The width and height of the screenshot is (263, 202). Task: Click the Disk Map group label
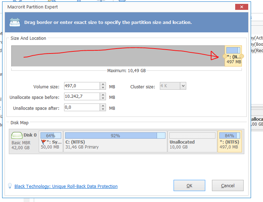[19, 123]
